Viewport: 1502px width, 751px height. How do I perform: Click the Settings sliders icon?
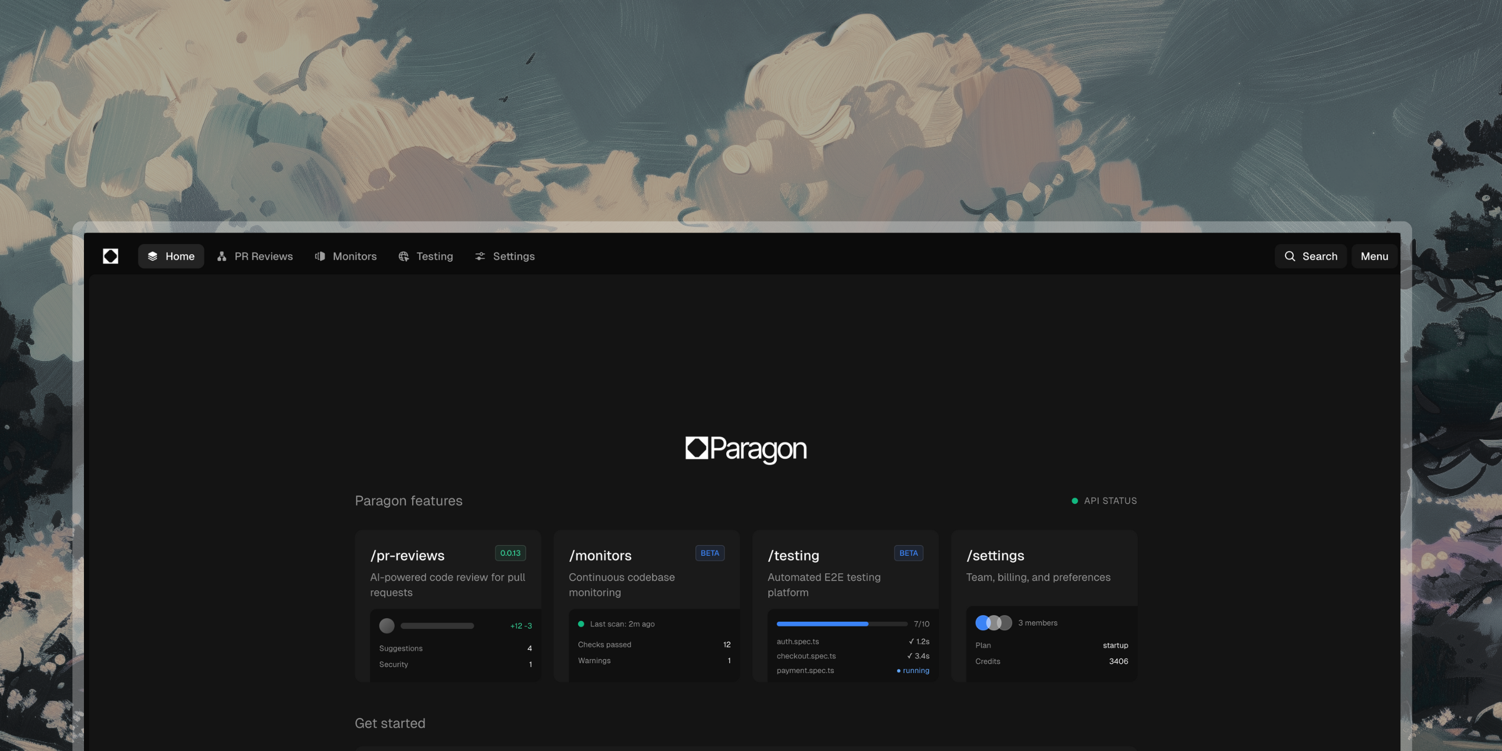(x=480, y=256)
